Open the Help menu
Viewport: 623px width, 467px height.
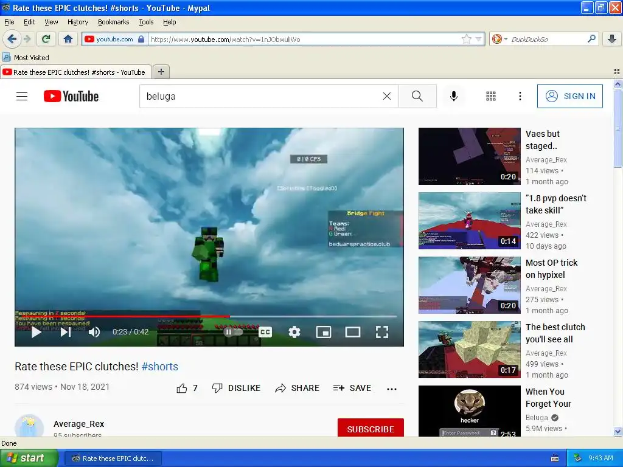(170, 22)
